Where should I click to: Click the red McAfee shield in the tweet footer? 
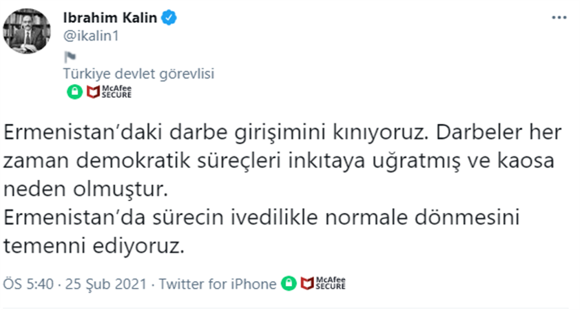tap(308, 284)
